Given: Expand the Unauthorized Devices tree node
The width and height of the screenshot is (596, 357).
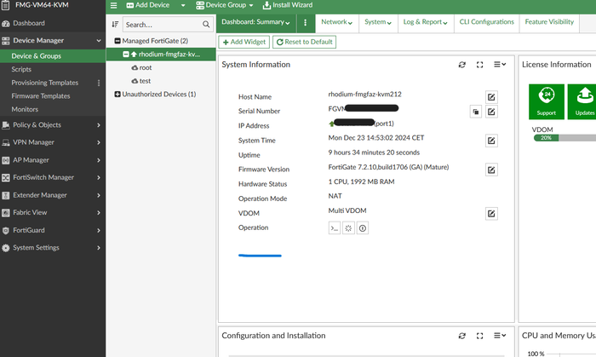Looking at the screenshot, I should pyautogui.click(x=117, y=94).
